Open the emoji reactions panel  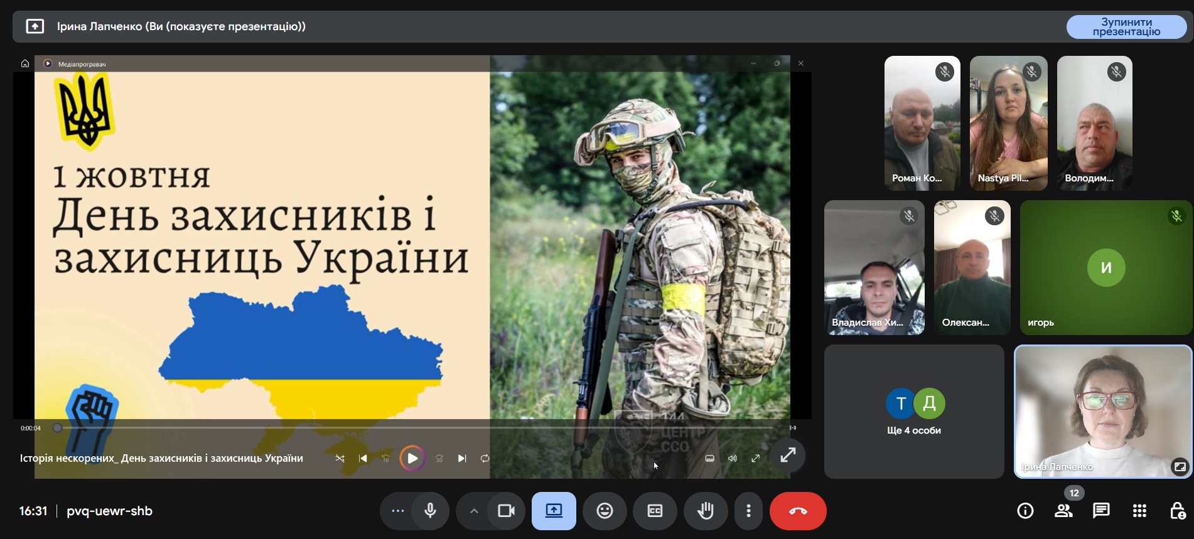coord(605,511)
